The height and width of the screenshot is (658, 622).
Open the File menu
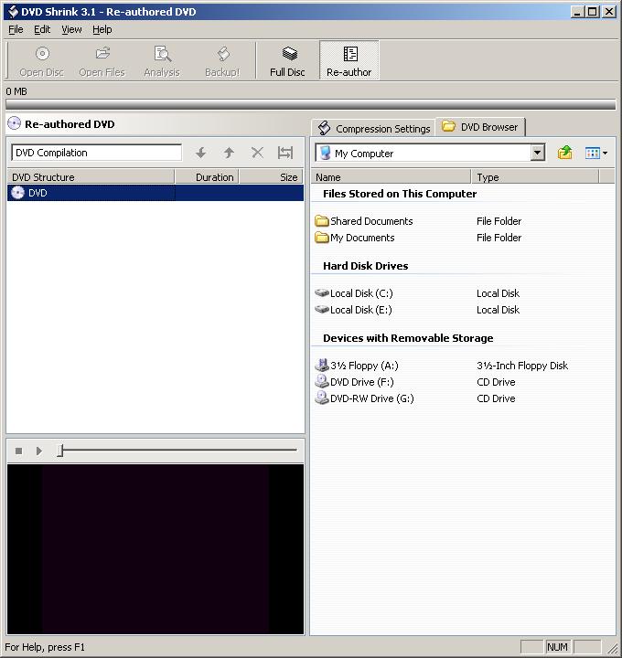click(x=16, y=29)
